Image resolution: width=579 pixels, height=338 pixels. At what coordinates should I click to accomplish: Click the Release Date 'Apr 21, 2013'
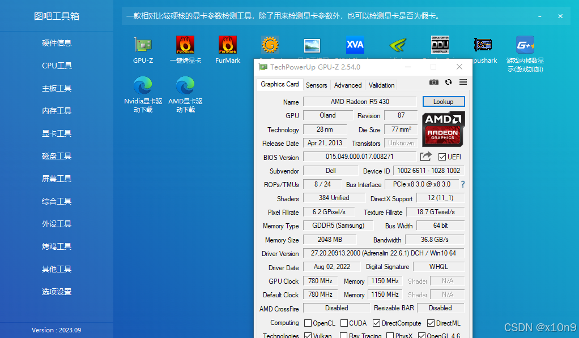325,143
